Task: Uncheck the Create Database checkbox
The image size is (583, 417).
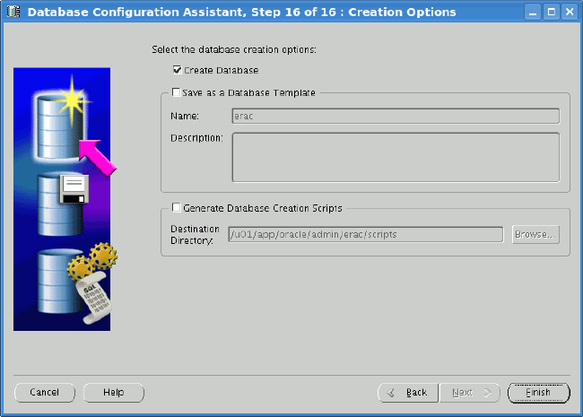Action: tap(177, 70)
